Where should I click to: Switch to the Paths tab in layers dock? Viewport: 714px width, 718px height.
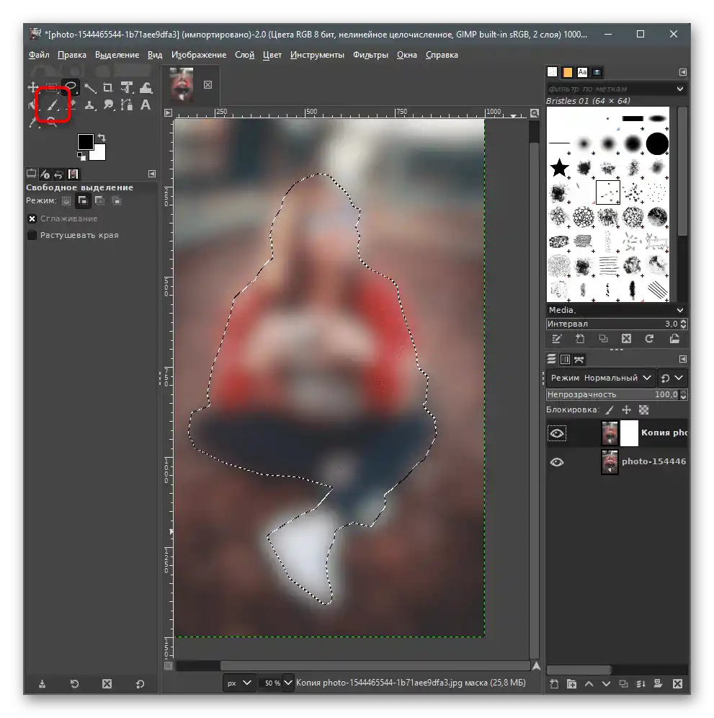point(579,360)
